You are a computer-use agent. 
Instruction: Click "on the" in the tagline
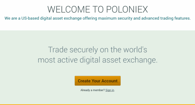(x=111, y=50)
